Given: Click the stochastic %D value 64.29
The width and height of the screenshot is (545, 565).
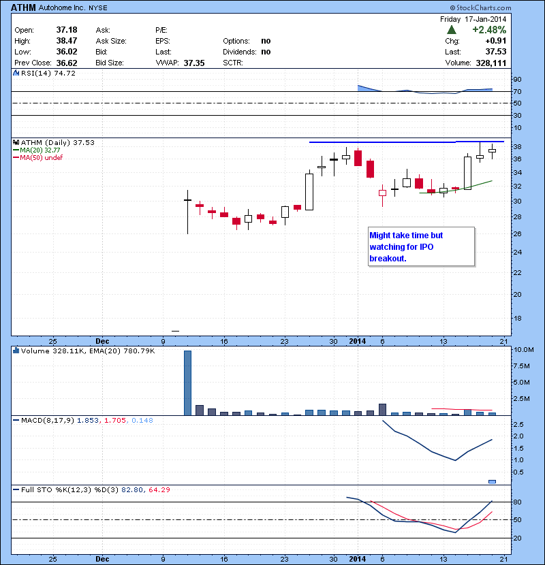Looking at the screenshot, I should [159, 489].
